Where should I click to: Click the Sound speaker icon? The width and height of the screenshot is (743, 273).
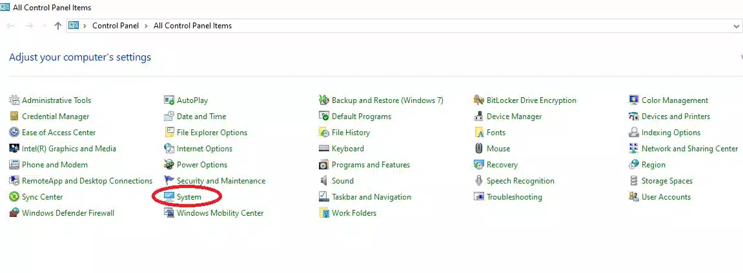pos(324,181)
